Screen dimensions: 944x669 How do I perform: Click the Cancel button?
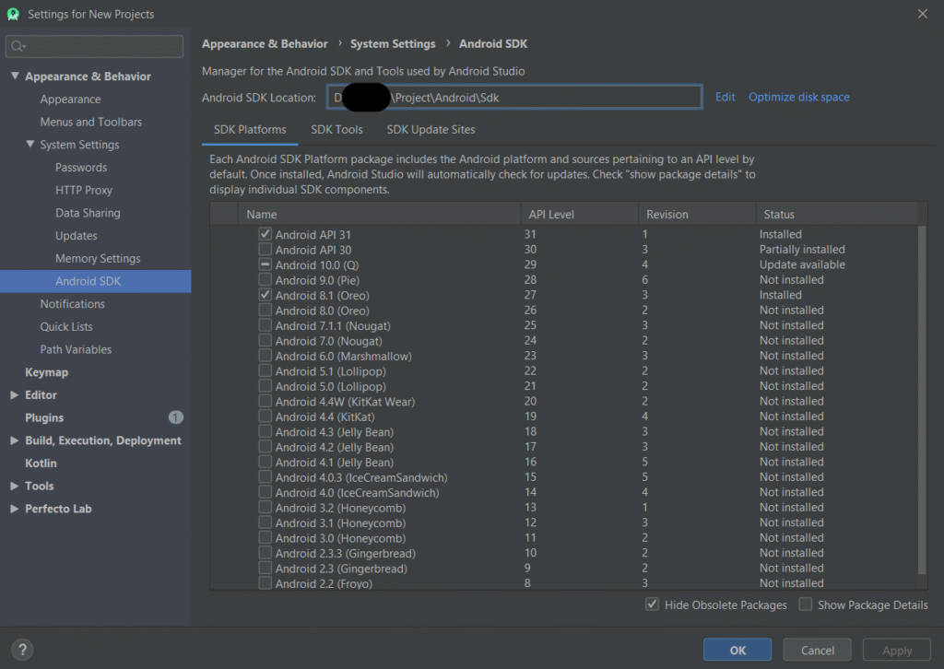(x=817, y=650)
